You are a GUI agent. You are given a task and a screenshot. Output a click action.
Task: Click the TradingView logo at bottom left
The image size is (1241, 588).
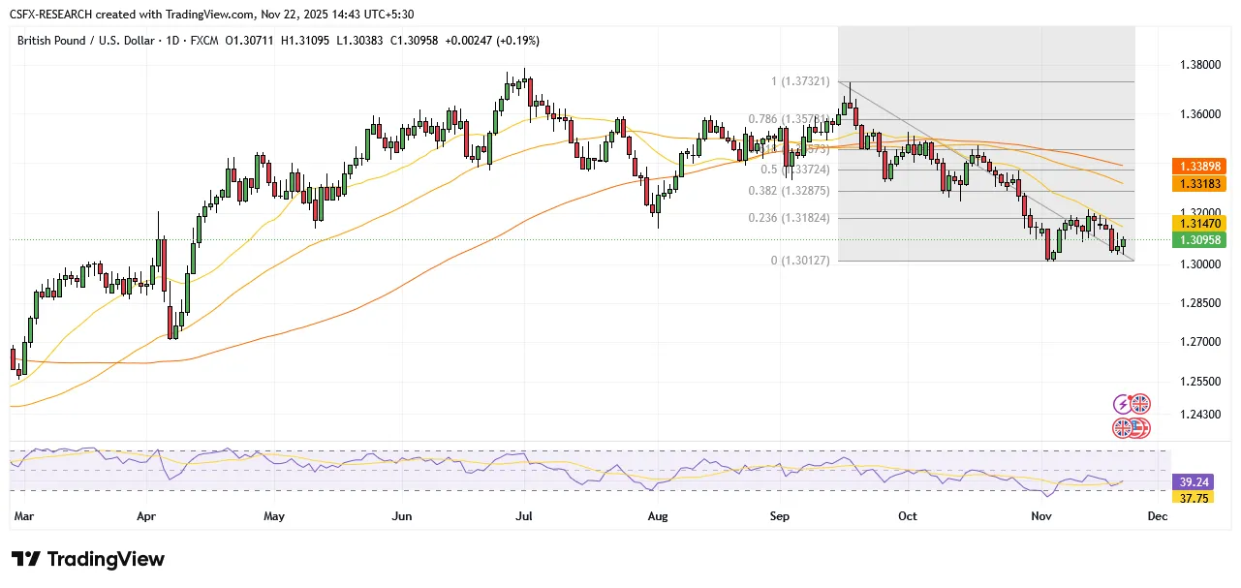[88, 560]
